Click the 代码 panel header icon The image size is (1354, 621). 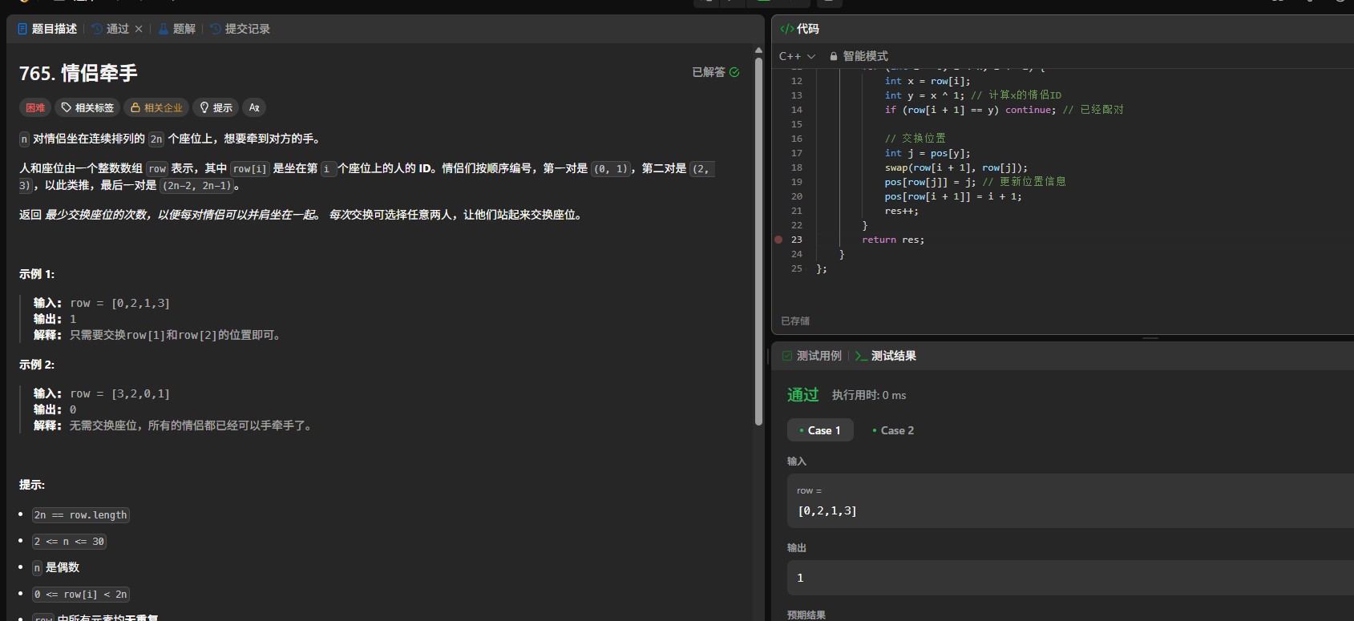787,29
